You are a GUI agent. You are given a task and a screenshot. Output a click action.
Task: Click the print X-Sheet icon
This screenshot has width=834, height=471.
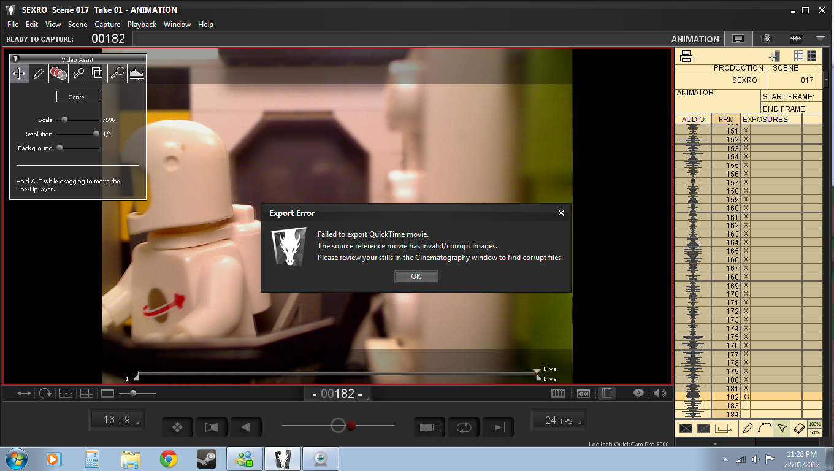tap(686, 56)
